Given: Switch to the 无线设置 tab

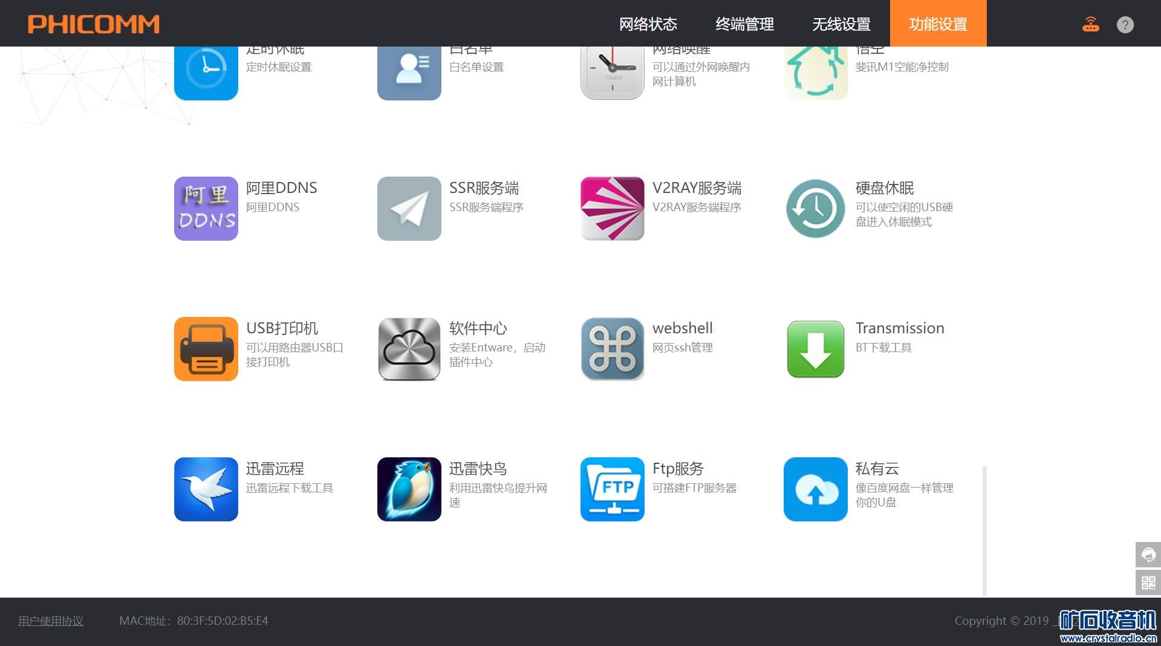Looking at the screenshot, I should tap(842, 24).
